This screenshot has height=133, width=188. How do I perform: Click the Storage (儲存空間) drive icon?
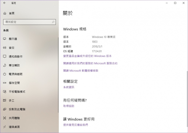4,83
